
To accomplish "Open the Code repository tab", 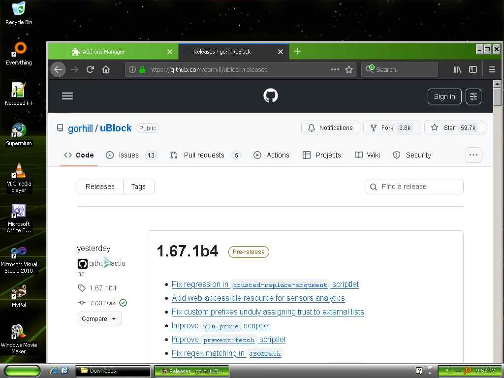I will (79, 155).
